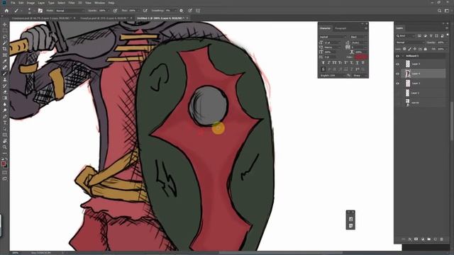Open the brush settings panel icon
Viewport: 454px width, 255px height.
coord(40,11)
